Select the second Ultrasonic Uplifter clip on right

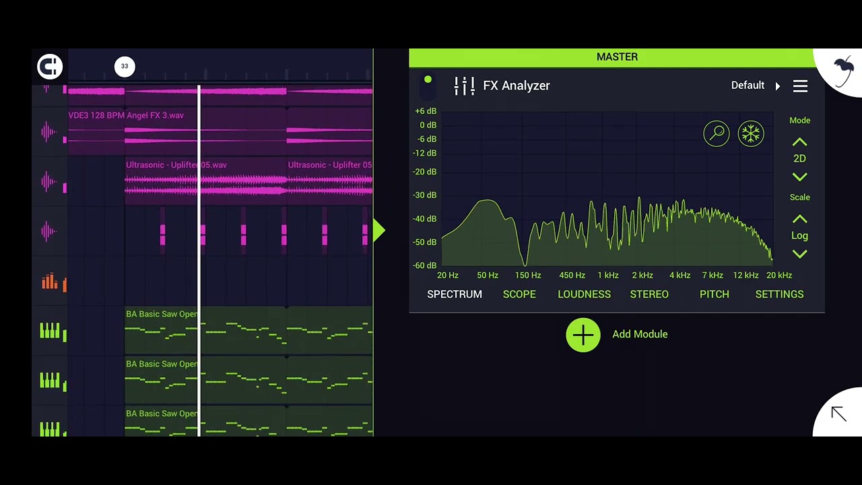(x=330, y=181)
